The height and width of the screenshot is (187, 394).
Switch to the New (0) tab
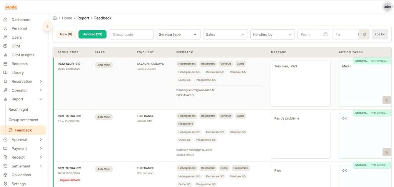pos(66,34)
